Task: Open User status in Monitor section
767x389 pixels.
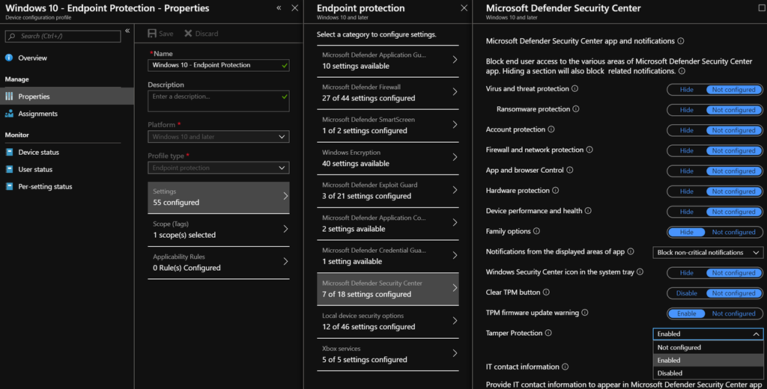Action: coord(35,170)
